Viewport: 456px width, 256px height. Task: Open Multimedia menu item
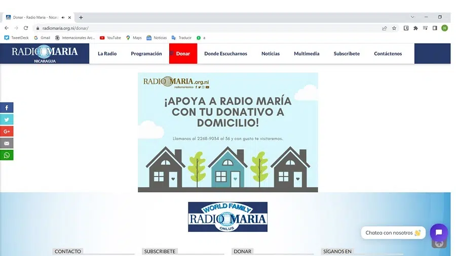(307, 54)
